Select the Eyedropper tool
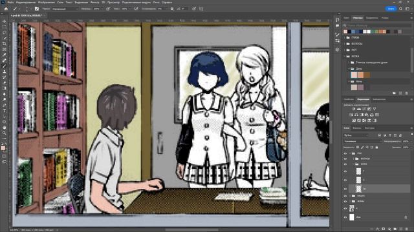The width and height of the screenshot is (414, 232). click(x=5, y=55)
